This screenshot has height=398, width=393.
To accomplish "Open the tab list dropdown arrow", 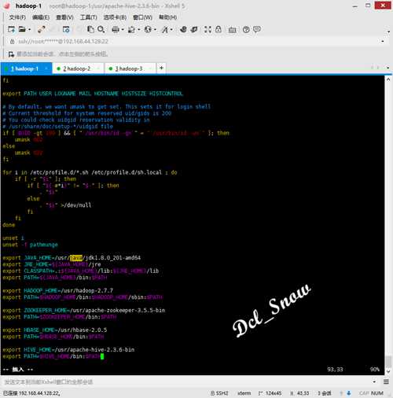I will tap(388, 68).
